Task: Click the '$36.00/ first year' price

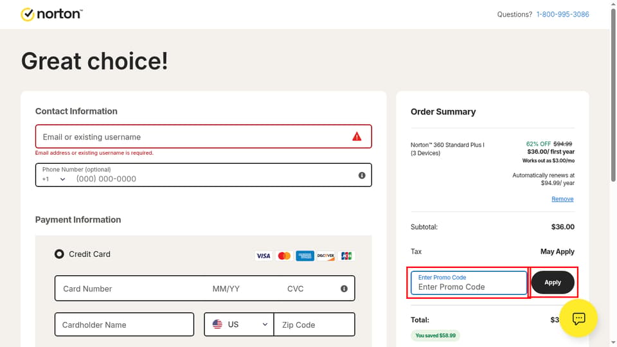Action: tap(551, 152)
